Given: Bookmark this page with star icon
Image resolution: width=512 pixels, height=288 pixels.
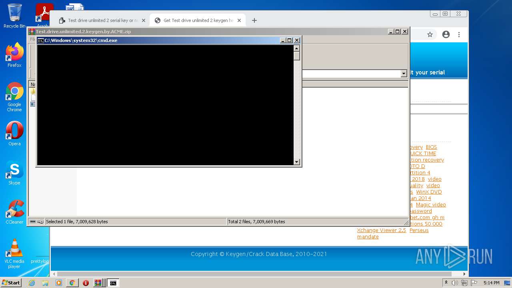Looking at the screenshot, I should (430, 35).
